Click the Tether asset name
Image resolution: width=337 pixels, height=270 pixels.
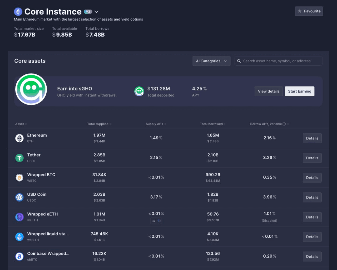pos(34,155)
